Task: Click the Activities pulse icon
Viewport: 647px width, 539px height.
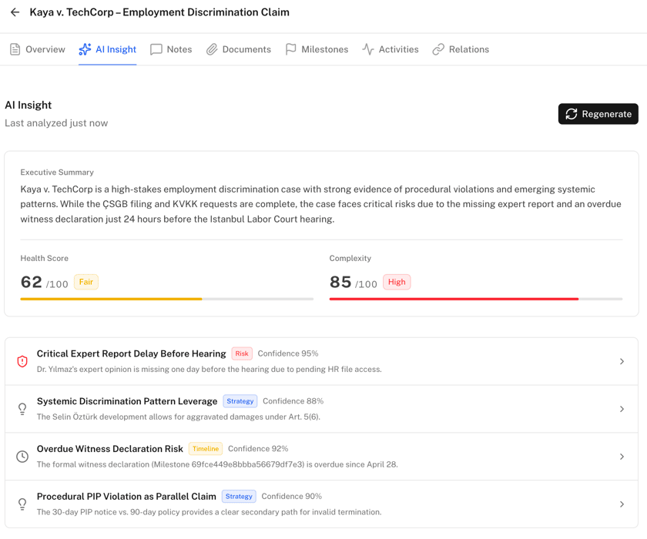Action: click(368, 49)
